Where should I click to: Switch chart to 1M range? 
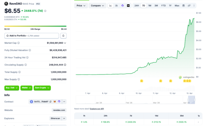pyautogui.click(x=150, y=6)
